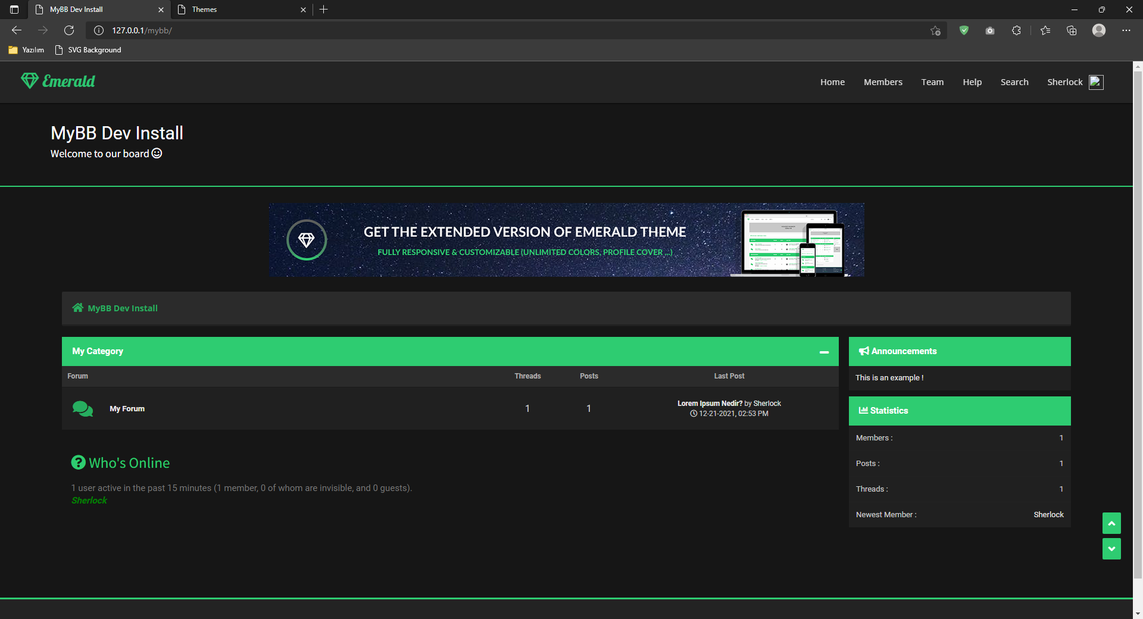Image resolution: width=1143 pixels, height=619 pixels.
Task: Open the Who's Online heading link
Action: point(129,463)
